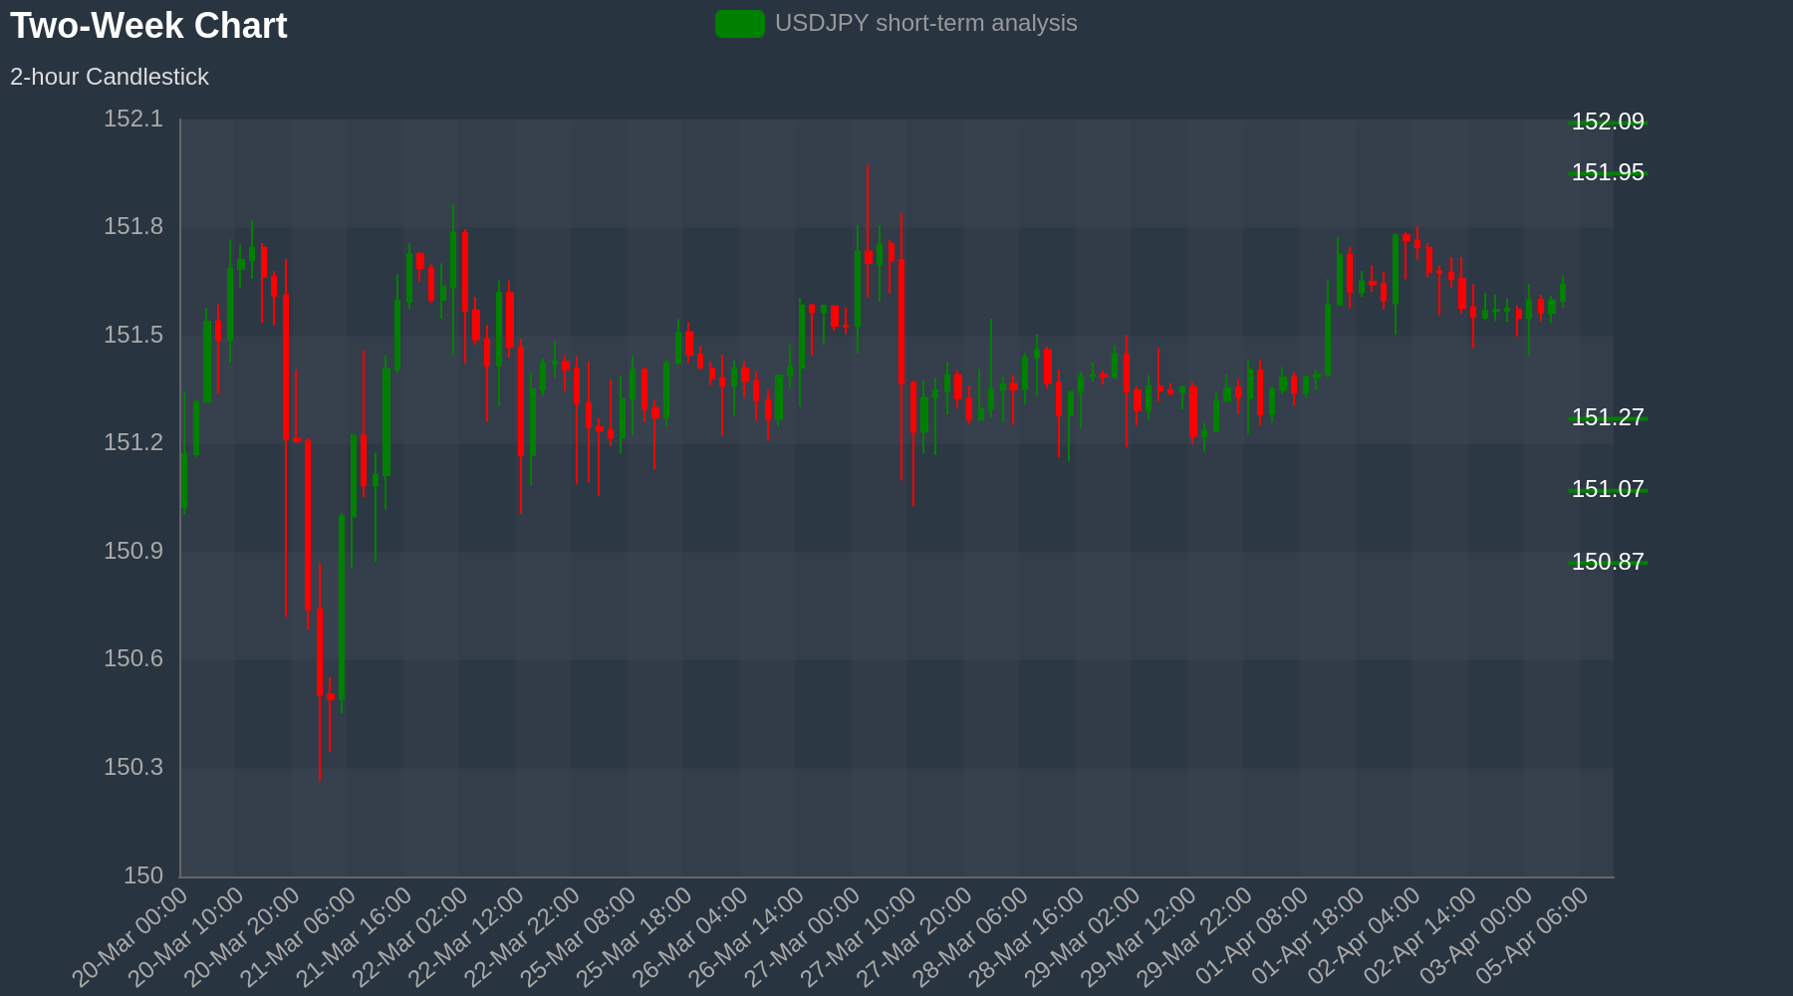Click the Two-Week Chart title
Image resolution: width=1793 pixels, height=996 pixels.
click(x=148, y=26)
